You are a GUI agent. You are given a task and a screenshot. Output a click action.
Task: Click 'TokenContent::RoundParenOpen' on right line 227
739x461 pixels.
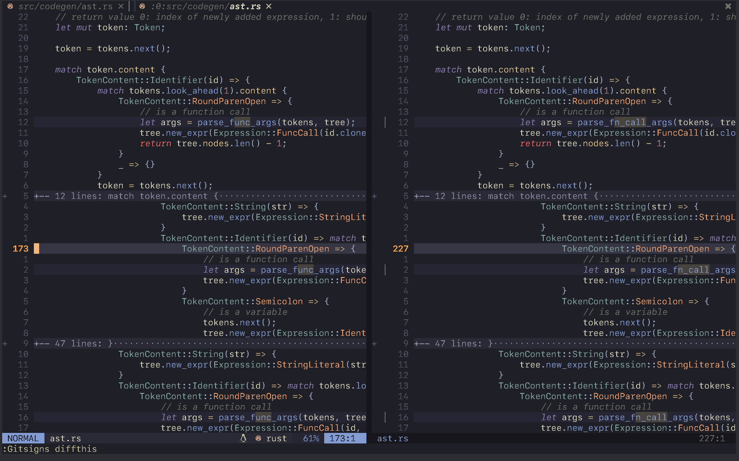click(636, 249)
